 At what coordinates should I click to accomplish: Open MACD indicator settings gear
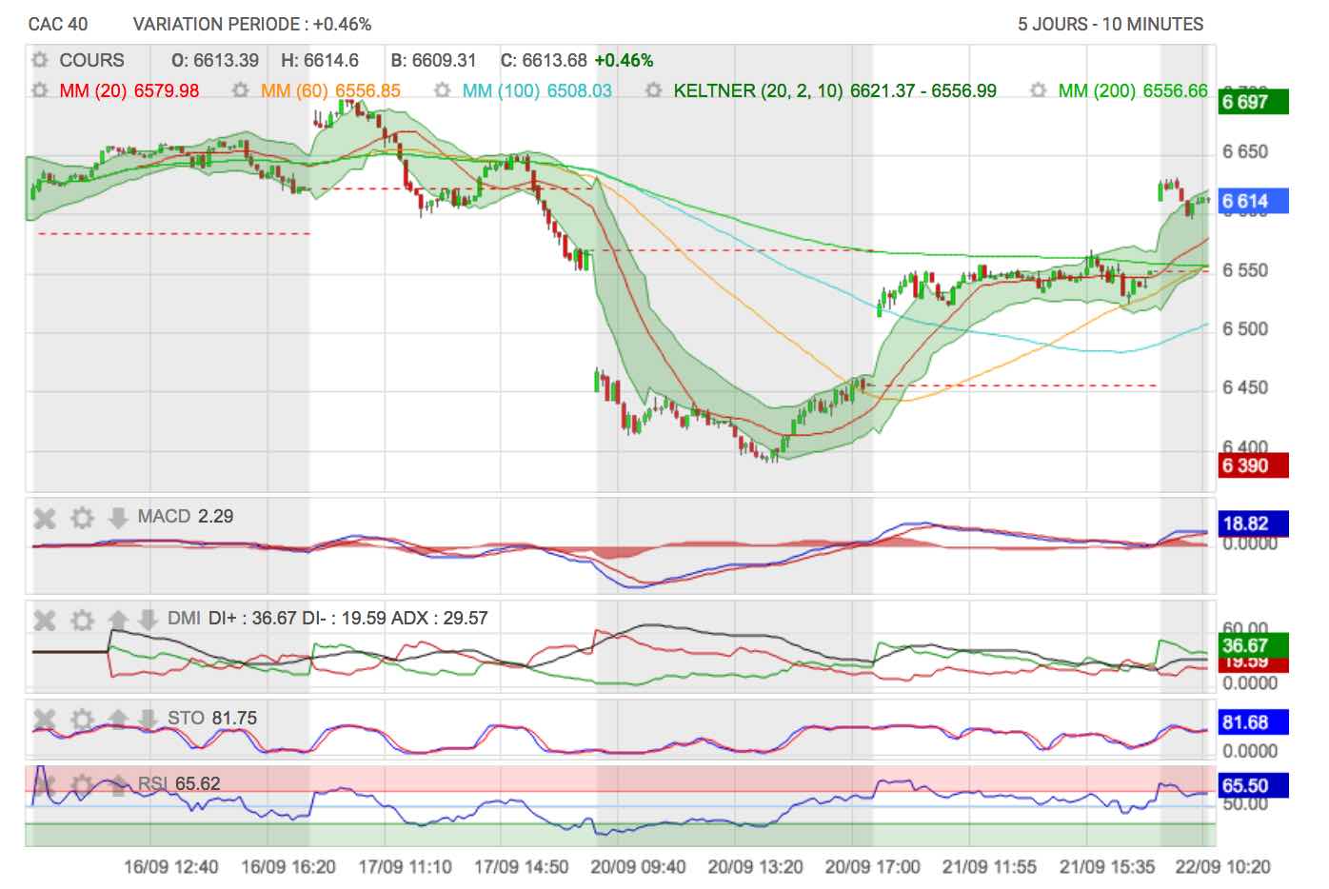[x=83, y=518]
